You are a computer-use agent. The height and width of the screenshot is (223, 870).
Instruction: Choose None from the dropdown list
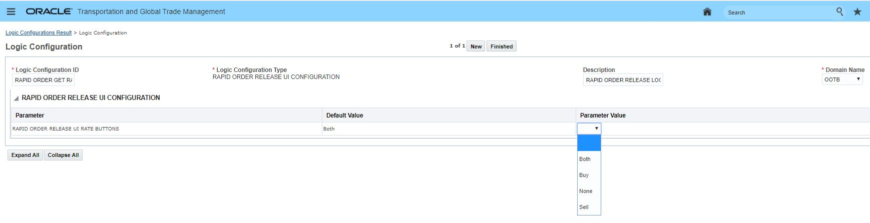coord(586,191)
